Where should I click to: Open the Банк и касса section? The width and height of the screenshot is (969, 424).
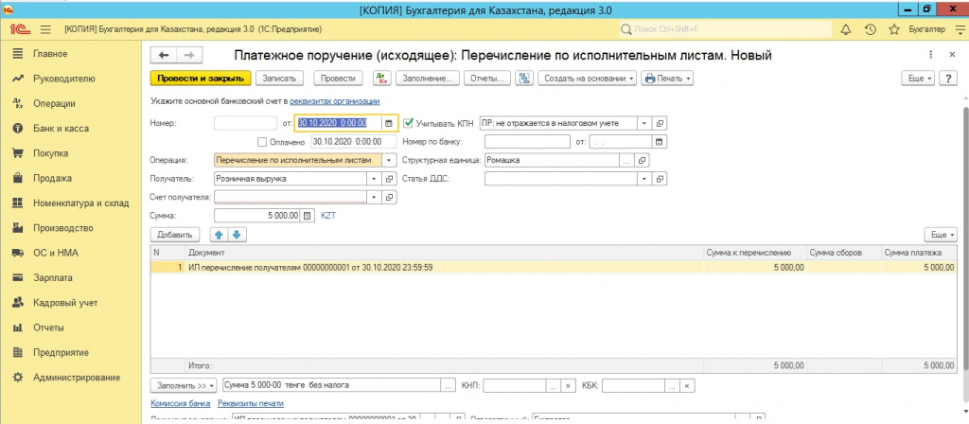pos(61,129)
